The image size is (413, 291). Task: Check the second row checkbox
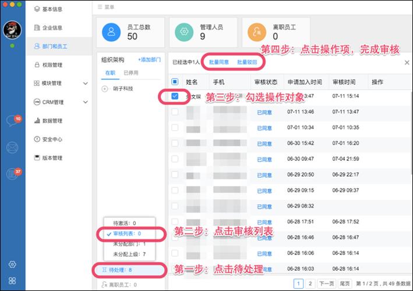[175, 112]
